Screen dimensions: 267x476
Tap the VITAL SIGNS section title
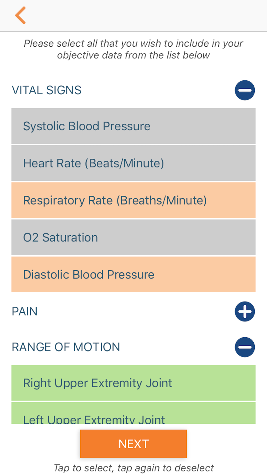tap(47, 90)
